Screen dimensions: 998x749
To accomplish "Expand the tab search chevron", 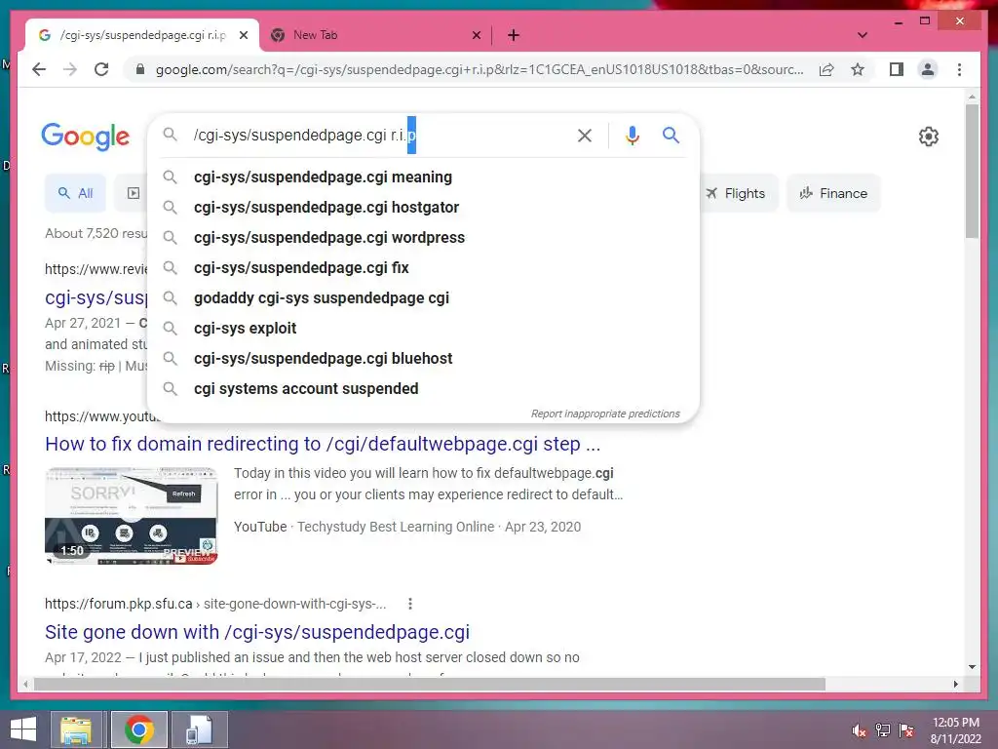I will (x=863, y=35).
